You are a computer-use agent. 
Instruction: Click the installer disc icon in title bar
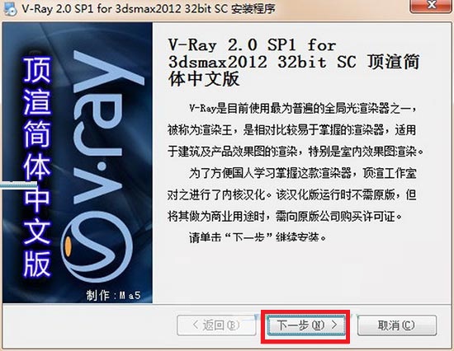click(x=11, y=8)
